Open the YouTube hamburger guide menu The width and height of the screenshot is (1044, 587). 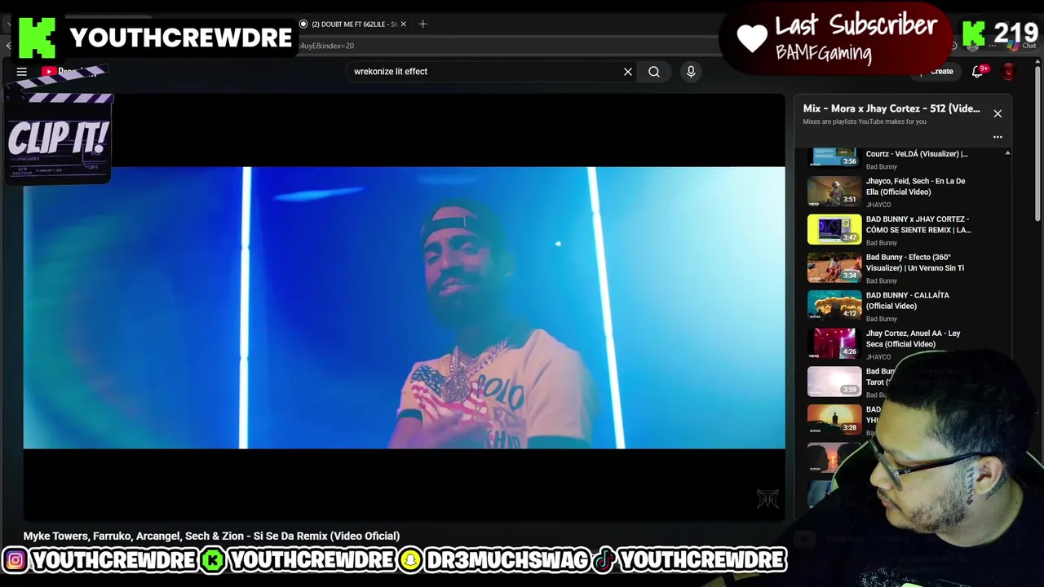(x=22, y=72)
